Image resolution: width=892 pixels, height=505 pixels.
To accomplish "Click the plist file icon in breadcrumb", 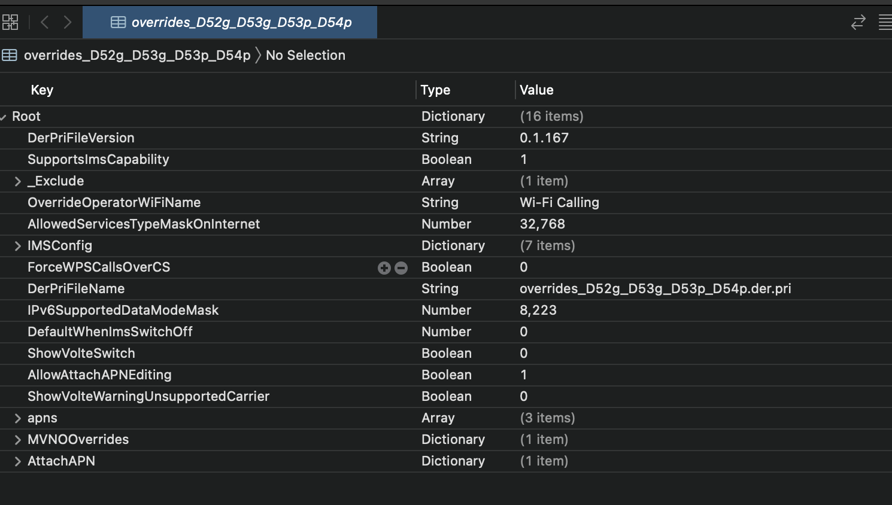I will pyautogui.click(x=10, y=55).
